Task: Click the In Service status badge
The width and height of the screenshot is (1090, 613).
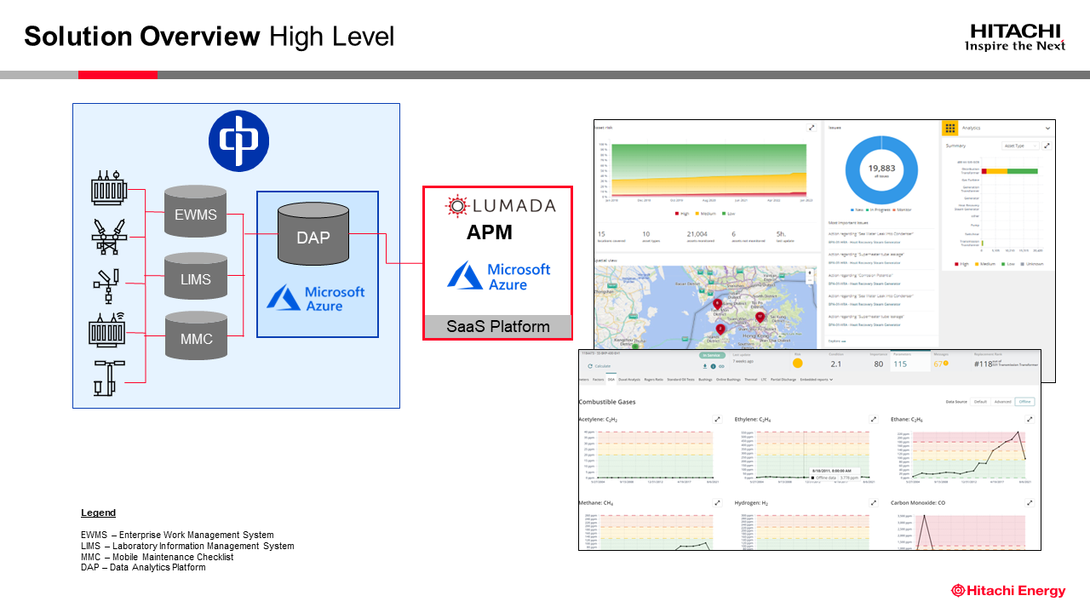Action: coord(712,355)
